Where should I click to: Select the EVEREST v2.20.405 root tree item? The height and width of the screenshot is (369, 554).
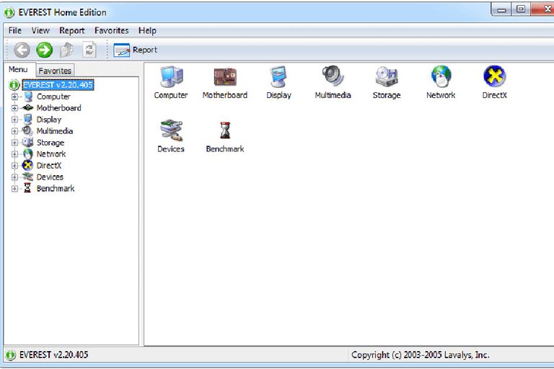click(58, 85)
